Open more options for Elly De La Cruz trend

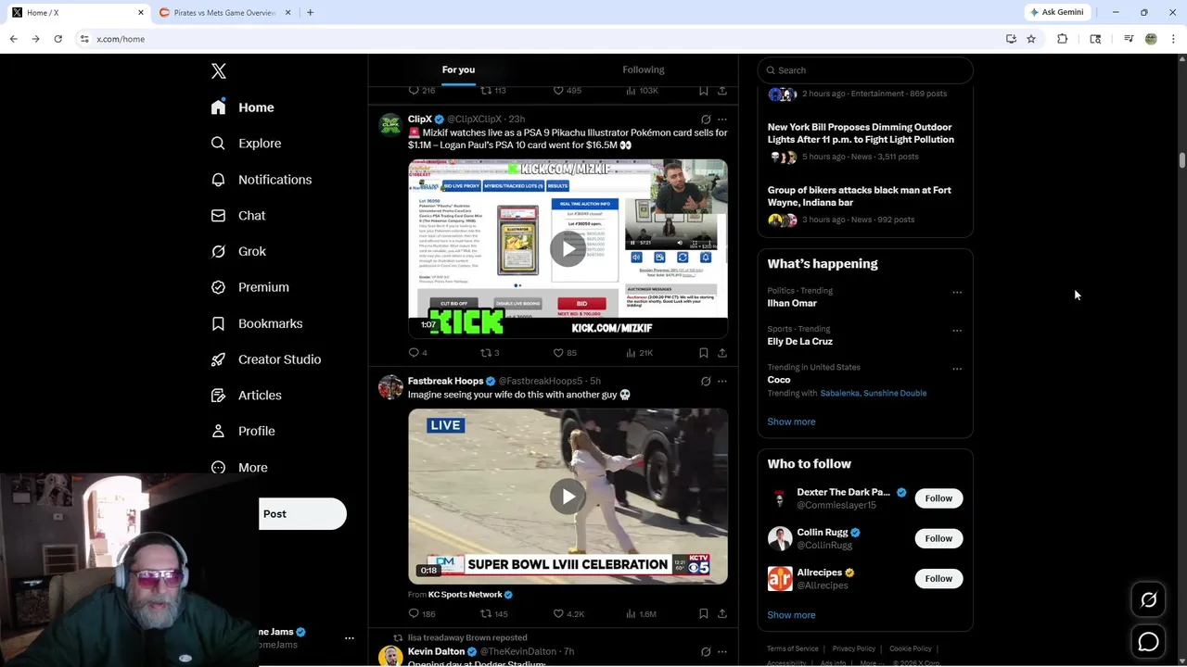point(957,331)
